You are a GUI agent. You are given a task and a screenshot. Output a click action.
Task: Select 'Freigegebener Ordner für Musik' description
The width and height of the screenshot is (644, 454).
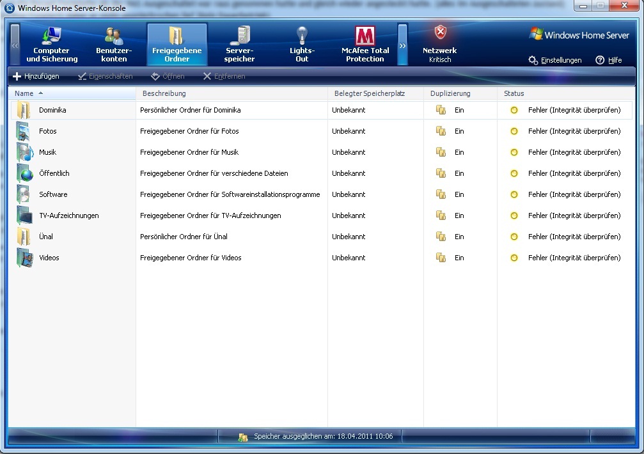(x=189, y=152)
